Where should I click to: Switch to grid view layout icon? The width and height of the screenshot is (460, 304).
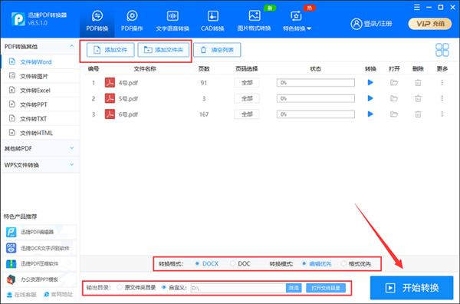(442, 50)
